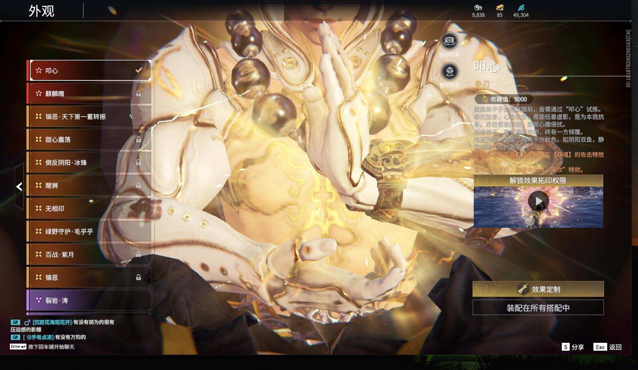The height and width of the screenshot is (370, 638).
Task: Click the chat channel icon beside 刂手有点凉
Action: point(15,337)
